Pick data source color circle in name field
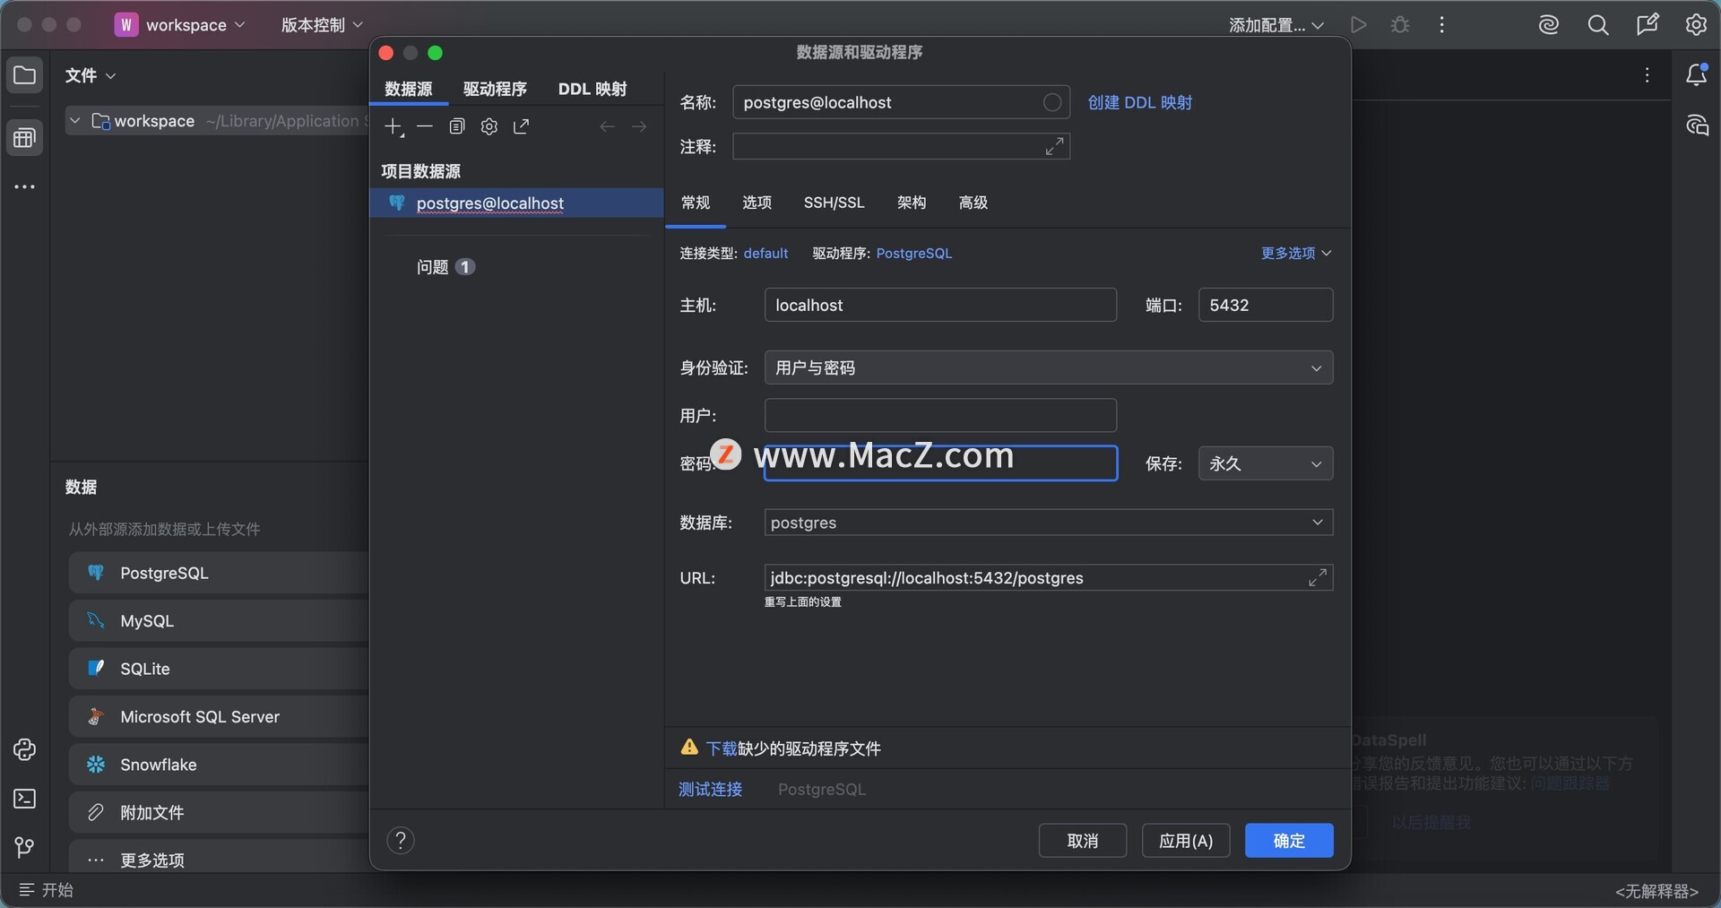The width and height of the screenshot is (1721, 908). point(1052,102)
